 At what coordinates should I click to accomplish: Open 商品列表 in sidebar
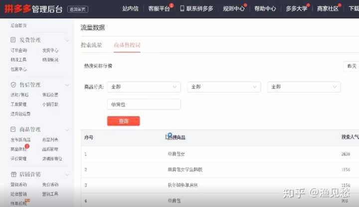pos(50,140)
